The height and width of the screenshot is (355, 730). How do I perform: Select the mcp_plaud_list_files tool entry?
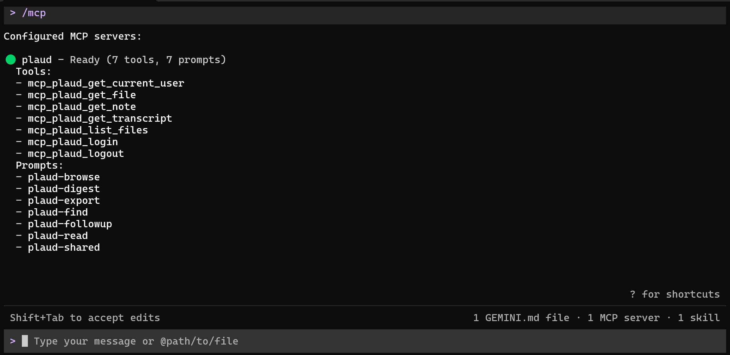click(88, 130)
